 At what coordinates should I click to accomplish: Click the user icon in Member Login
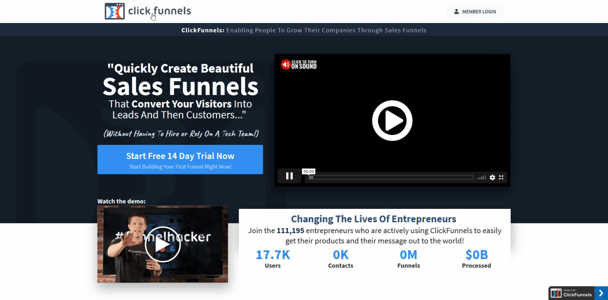pos(456,12)
